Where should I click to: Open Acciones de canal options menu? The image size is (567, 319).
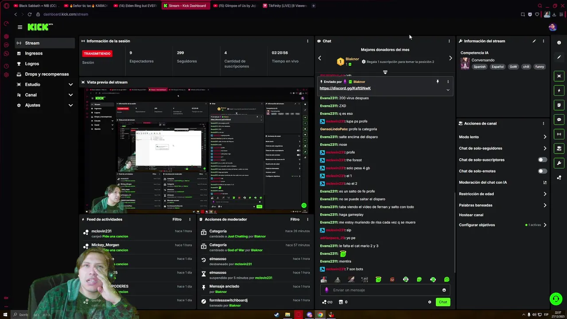[543, 124]
